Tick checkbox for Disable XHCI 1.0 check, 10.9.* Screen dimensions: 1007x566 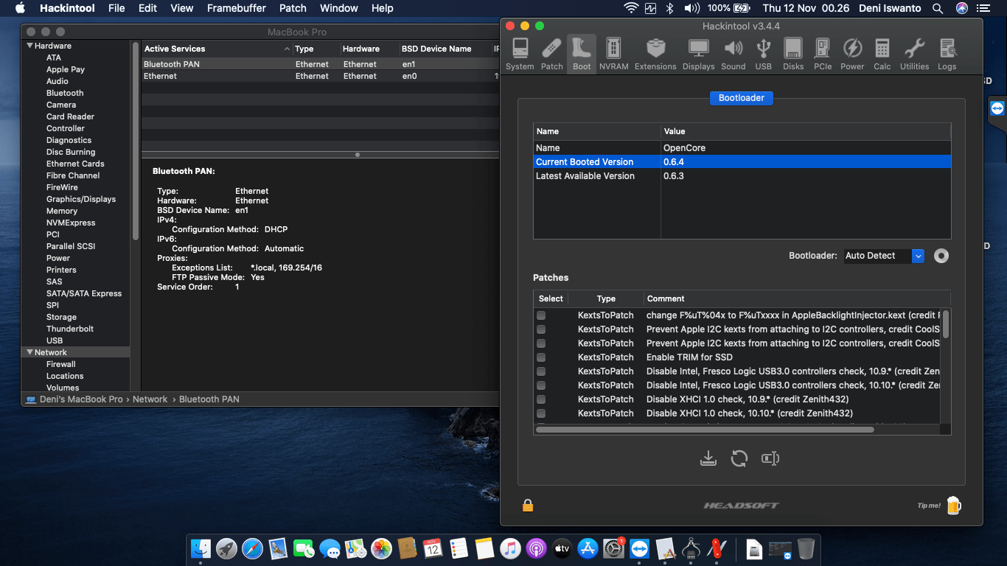point(541,399)
